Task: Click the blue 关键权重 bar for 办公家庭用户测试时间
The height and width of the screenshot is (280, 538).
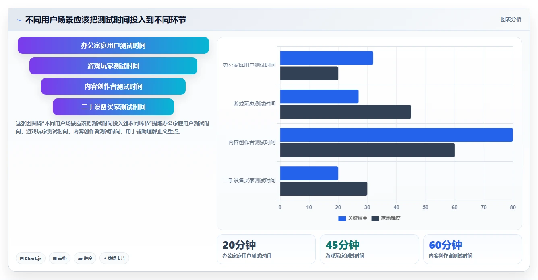Action: [327, 58]
